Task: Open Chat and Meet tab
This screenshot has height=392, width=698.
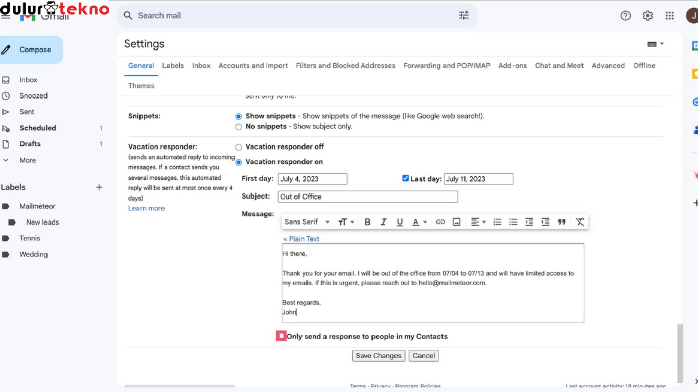Action: (559, 66)
